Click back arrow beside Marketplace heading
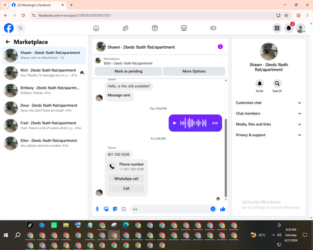313x250 pixels. coord(8,42)
